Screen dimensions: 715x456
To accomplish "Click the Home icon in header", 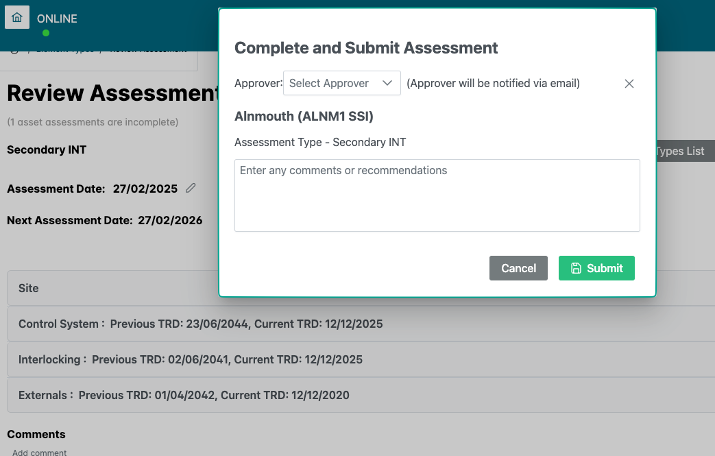I will [x=17, y=18].
